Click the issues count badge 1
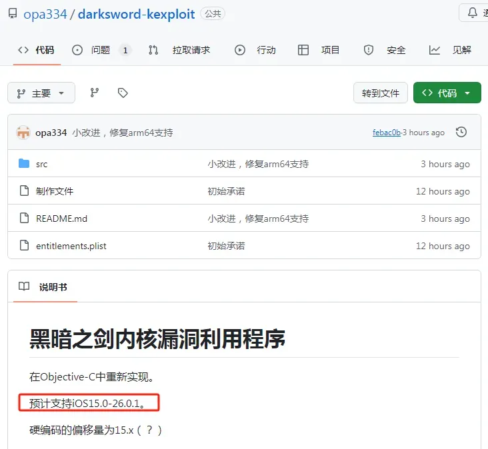Screen dimensions: 488x449 click(x=125, y=51)
